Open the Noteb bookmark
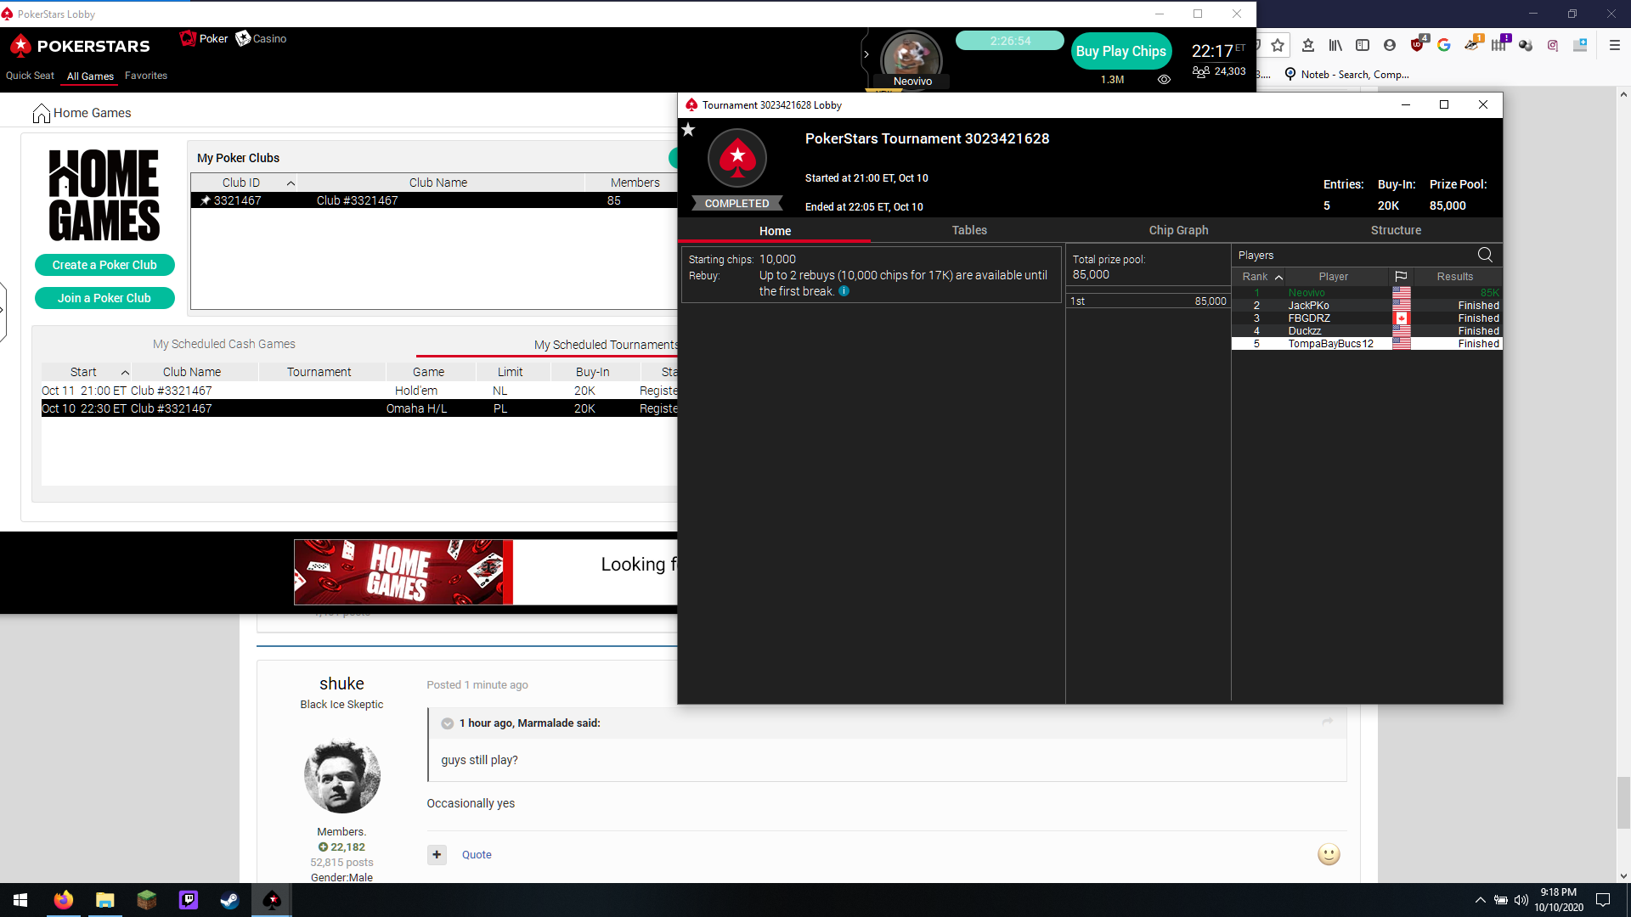 (x=1346, y=75)
